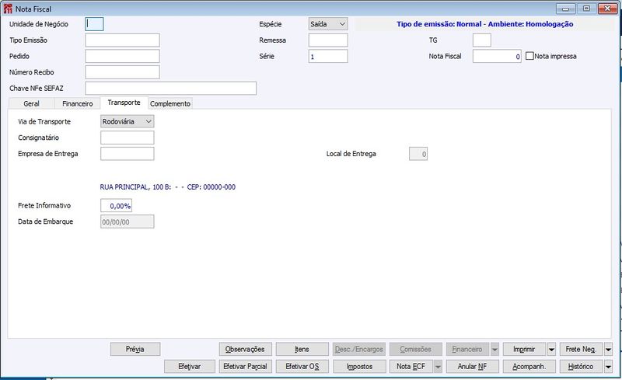This screenshot has width=622, height=380.
Task: Click the Anular NF button
Action: [x=473, y=367]
